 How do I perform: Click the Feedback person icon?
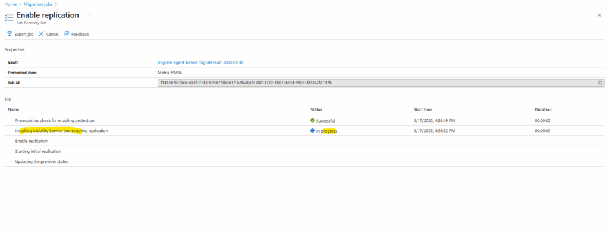[x=67, y=34]
